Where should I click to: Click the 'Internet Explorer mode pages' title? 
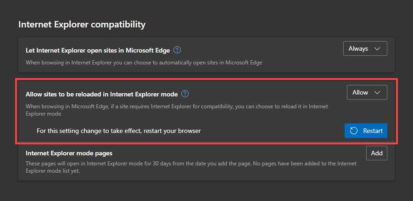[69, 153]
